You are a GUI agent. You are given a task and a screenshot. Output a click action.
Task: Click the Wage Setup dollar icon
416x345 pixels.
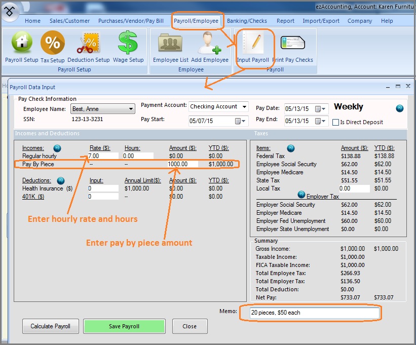[x=128, y=43]
